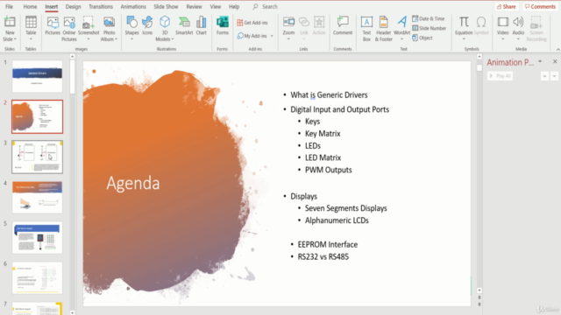Click the 'EEPROM Interface' bullet
Screen dimensions: 561x315
327,245
